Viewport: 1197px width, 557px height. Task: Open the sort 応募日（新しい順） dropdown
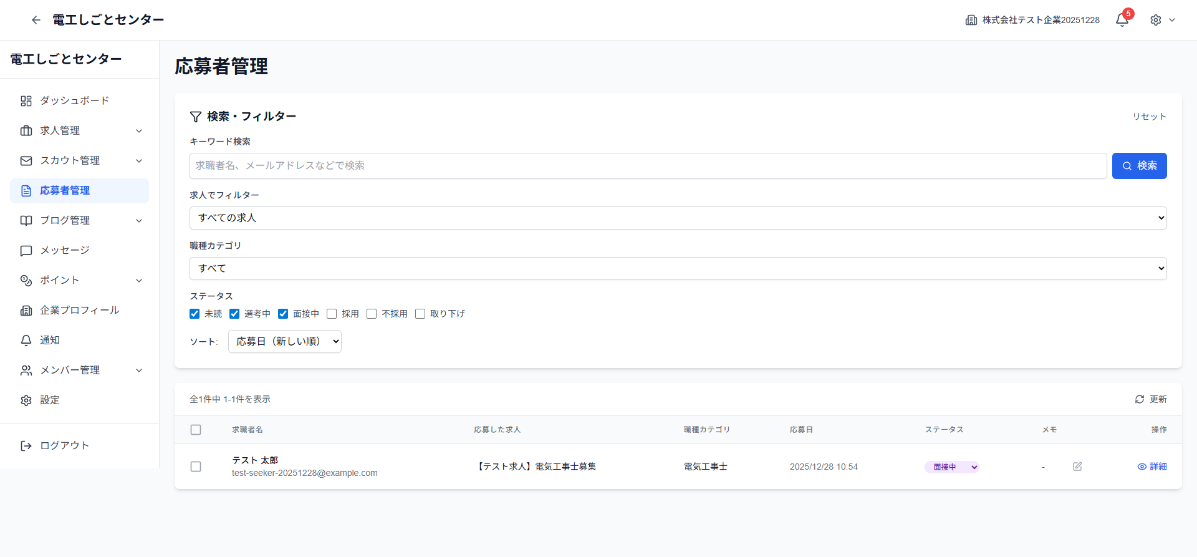285,341
